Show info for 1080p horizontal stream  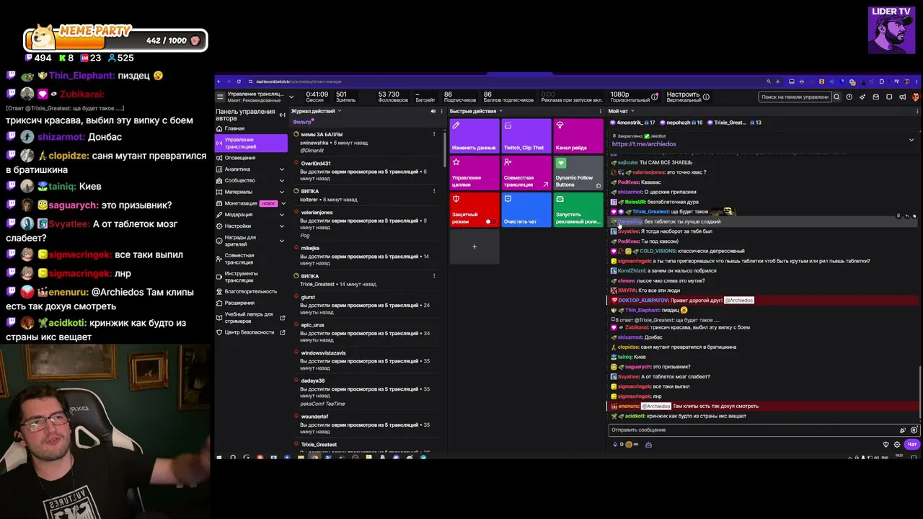click(655, 97)
